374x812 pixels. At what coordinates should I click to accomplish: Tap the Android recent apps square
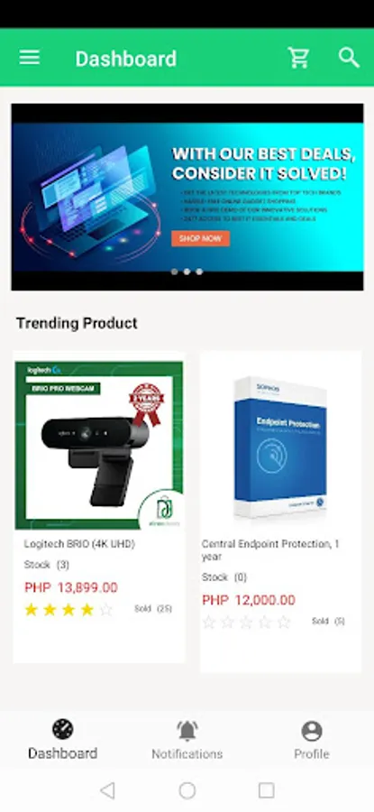click(267, 790)
